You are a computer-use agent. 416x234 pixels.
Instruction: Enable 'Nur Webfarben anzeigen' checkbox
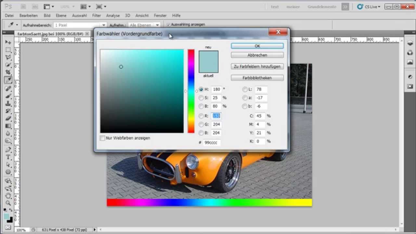[x=103, y=138]
